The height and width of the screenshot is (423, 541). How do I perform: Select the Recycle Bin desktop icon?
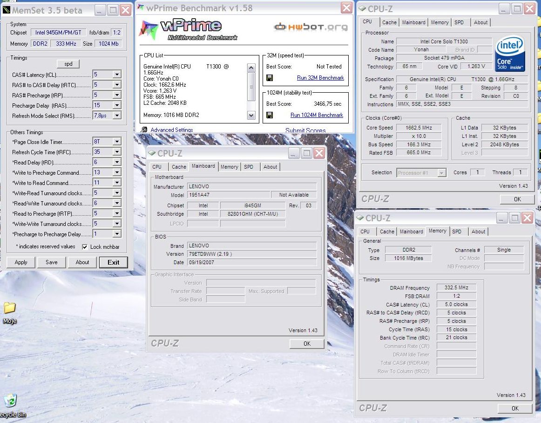coord(11,406)
